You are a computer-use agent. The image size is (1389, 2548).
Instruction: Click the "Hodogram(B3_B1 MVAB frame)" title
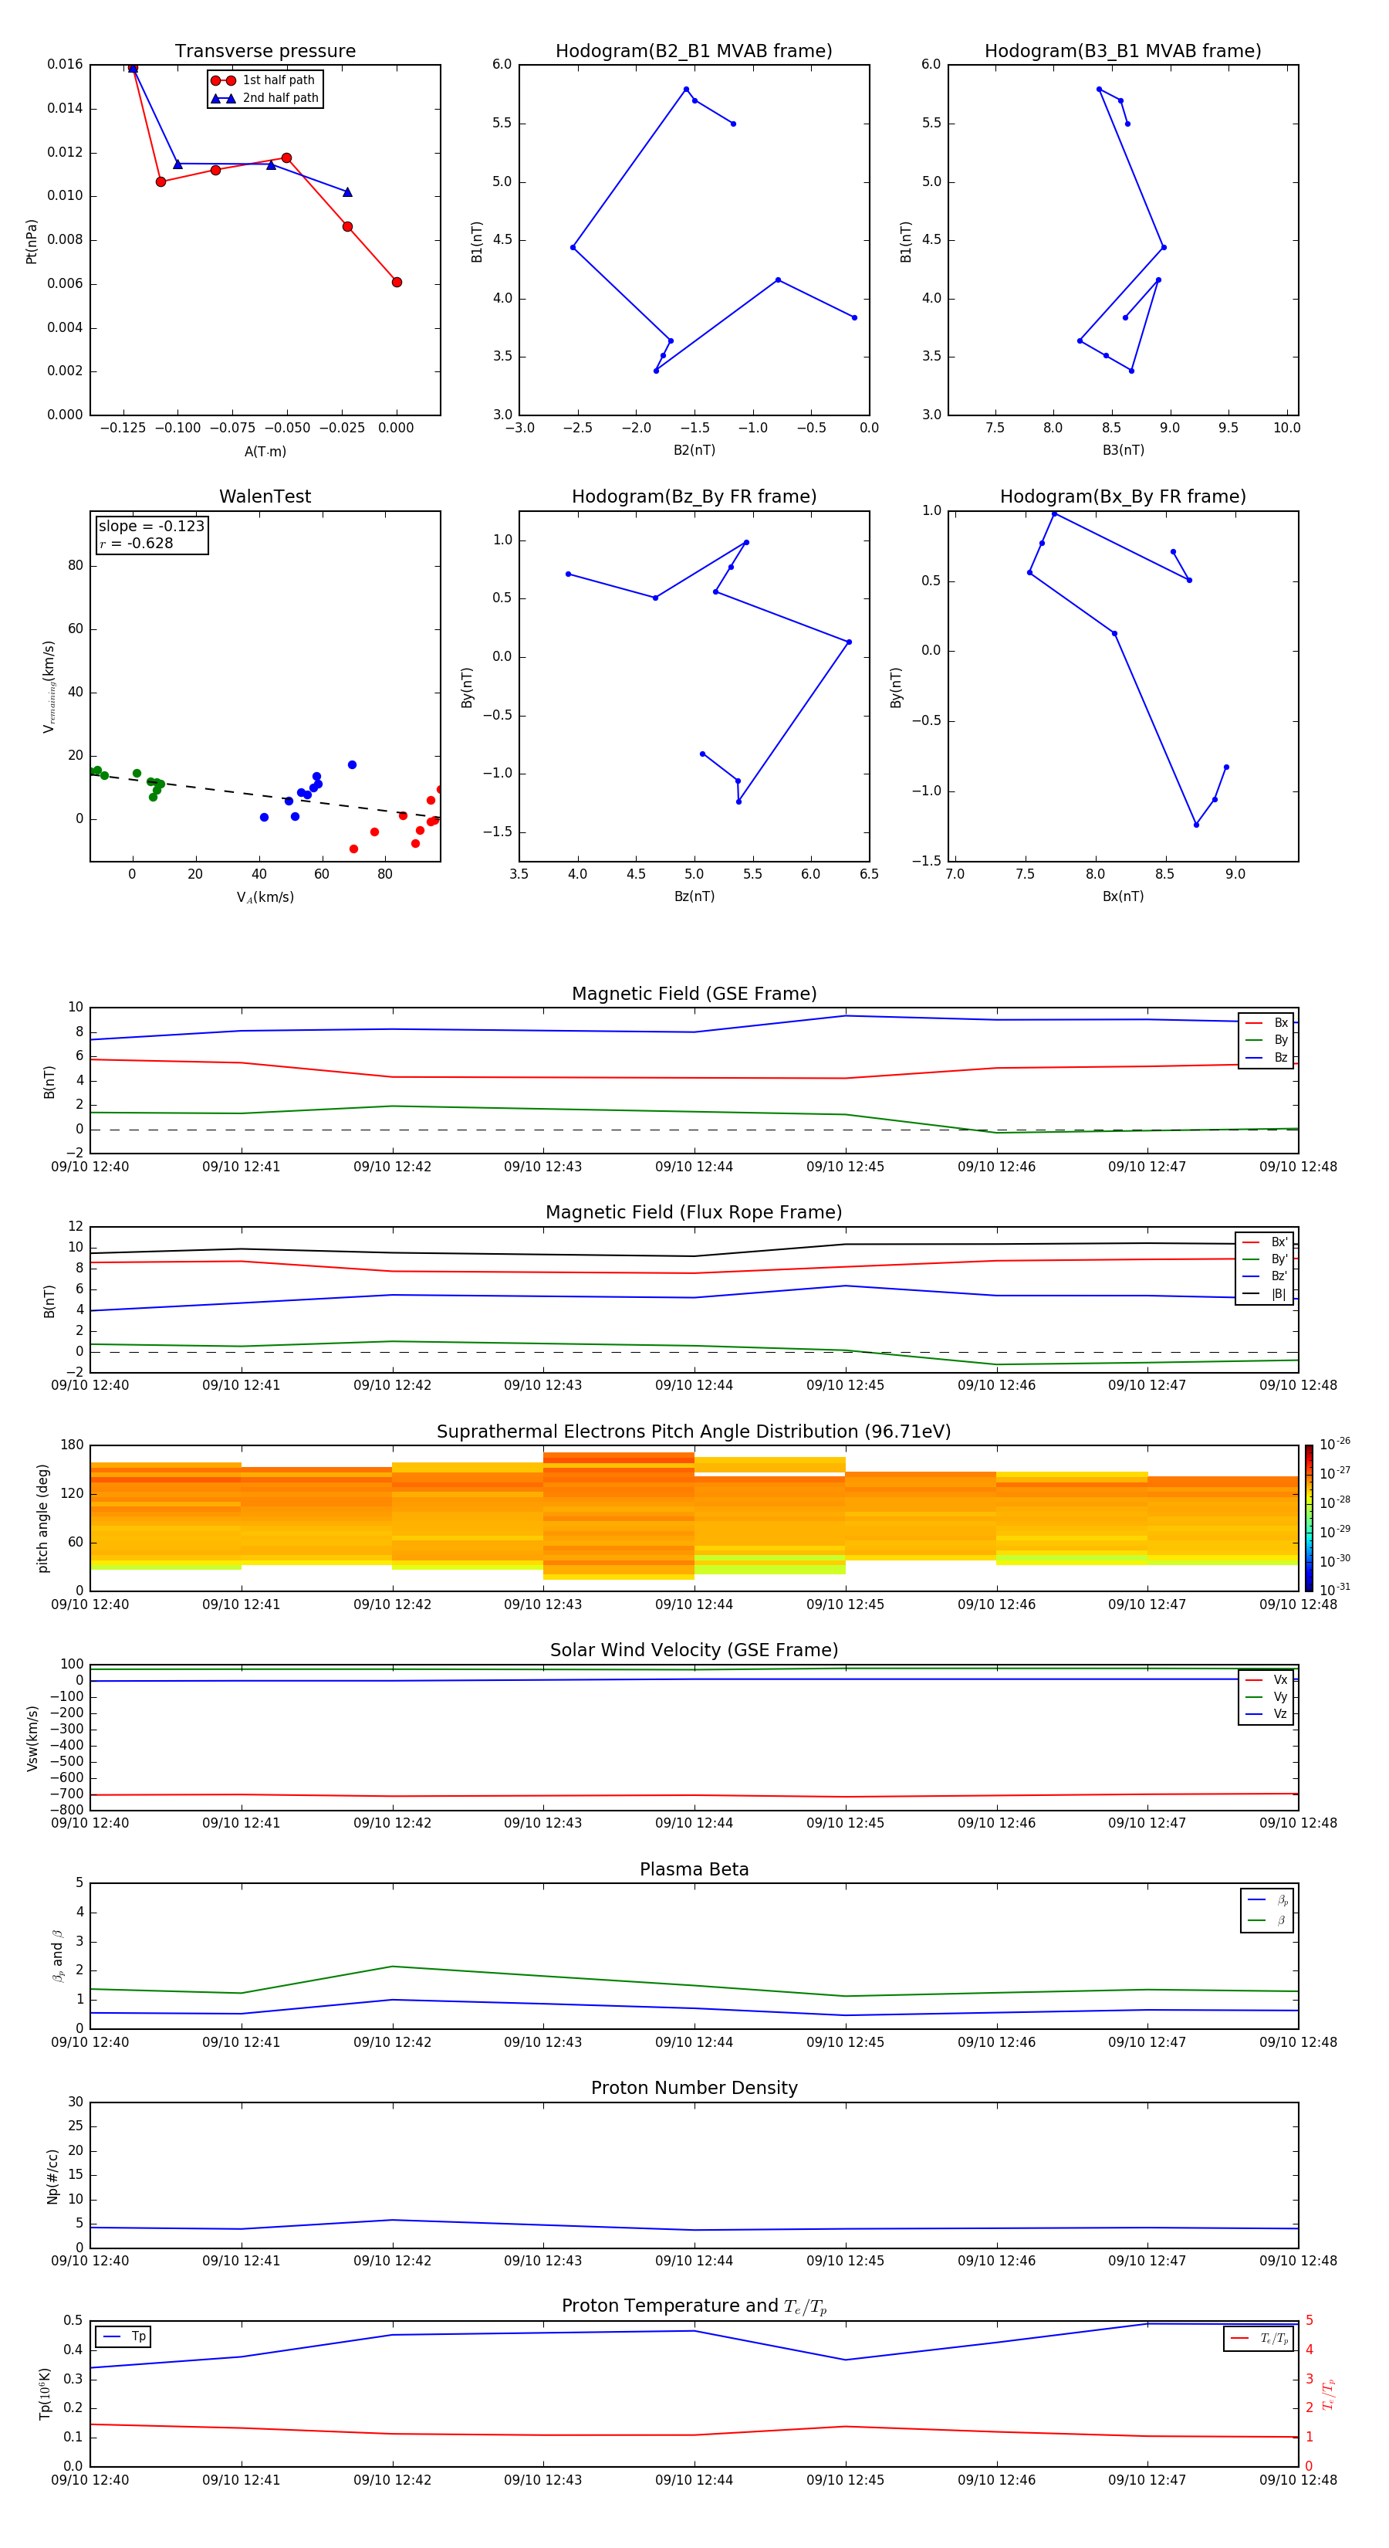click(x=1123, y=52)
